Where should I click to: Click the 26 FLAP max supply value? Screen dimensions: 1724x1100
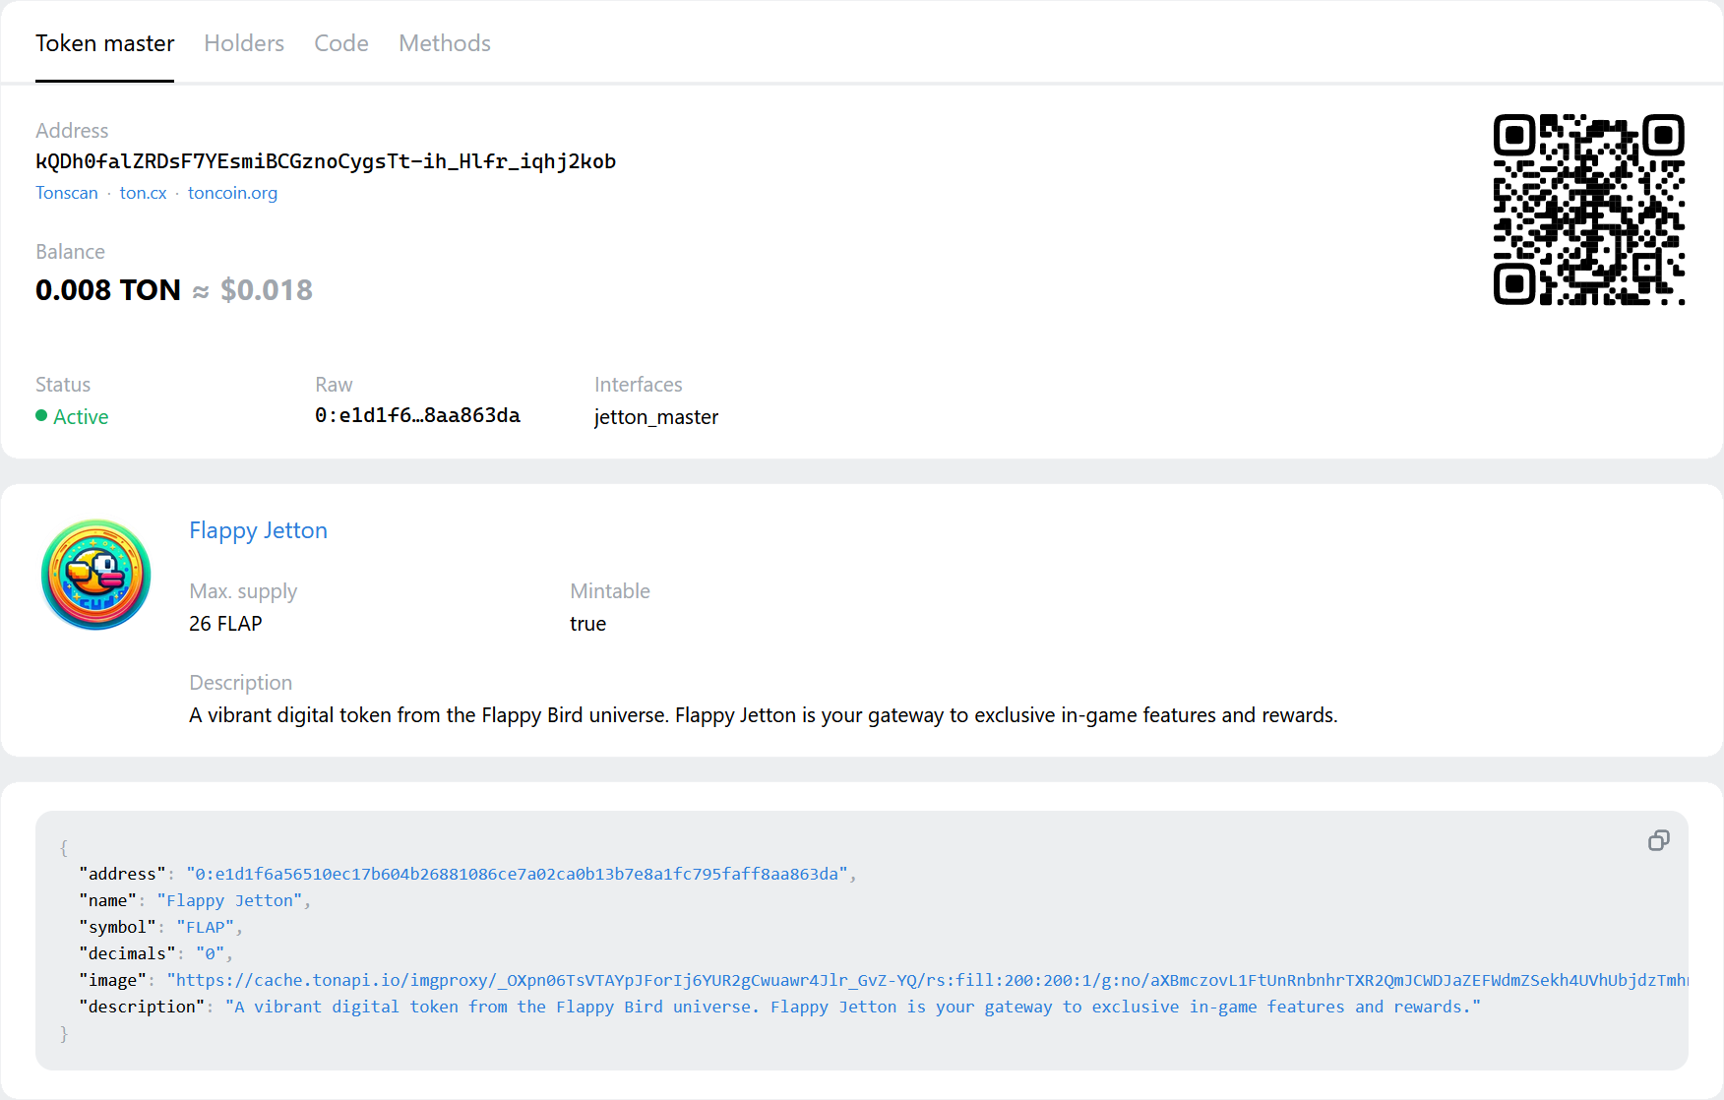point(225,624)
